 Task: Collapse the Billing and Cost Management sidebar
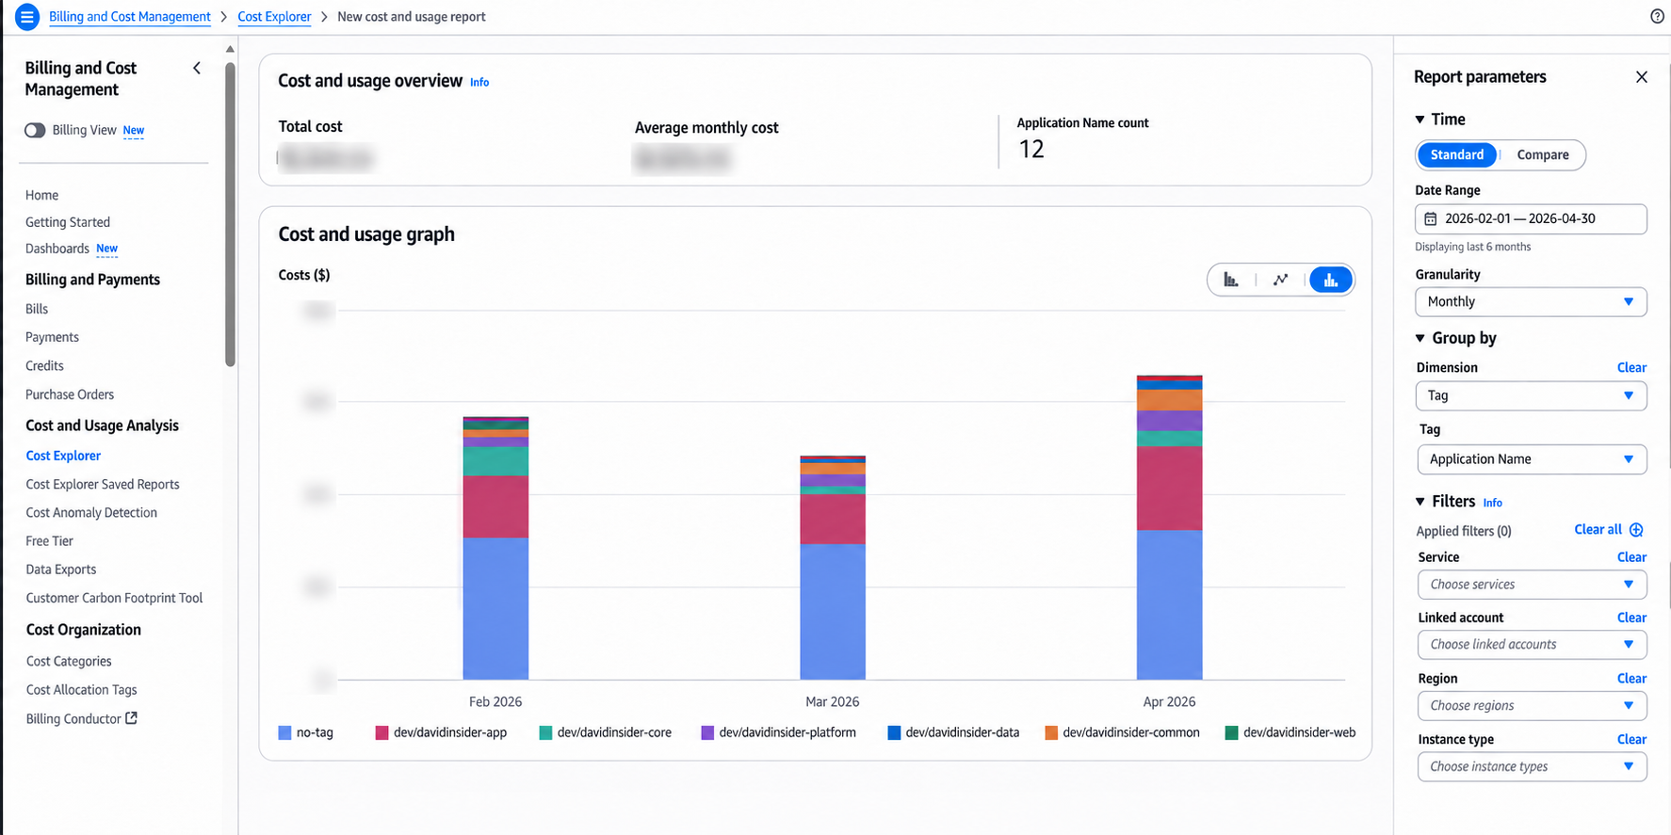tap(197, 68)
